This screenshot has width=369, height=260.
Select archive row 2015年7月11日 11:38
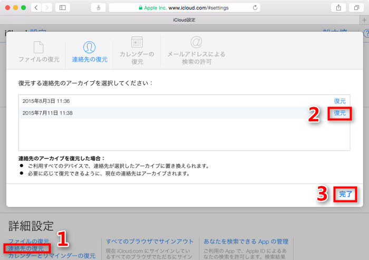click(184, 113)
